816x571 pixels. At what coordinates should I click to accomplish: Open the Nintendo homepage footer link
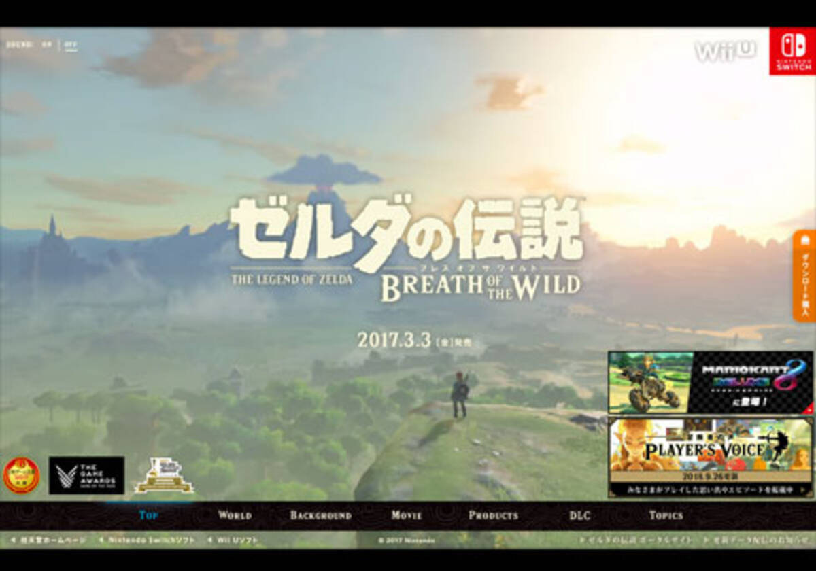49,540
